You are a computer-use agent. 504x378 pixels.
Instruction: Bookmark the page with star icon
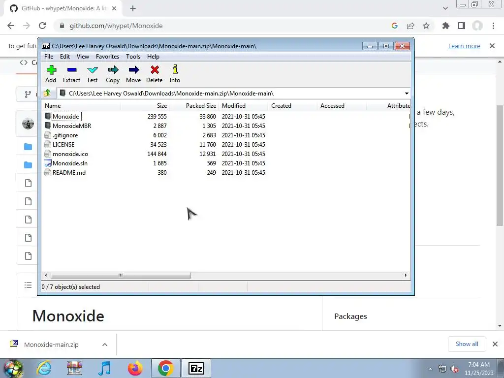point(426,26)
